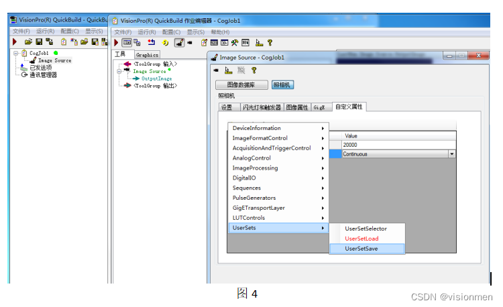Open 运行(R) menu in the job editor

point(147,32)
